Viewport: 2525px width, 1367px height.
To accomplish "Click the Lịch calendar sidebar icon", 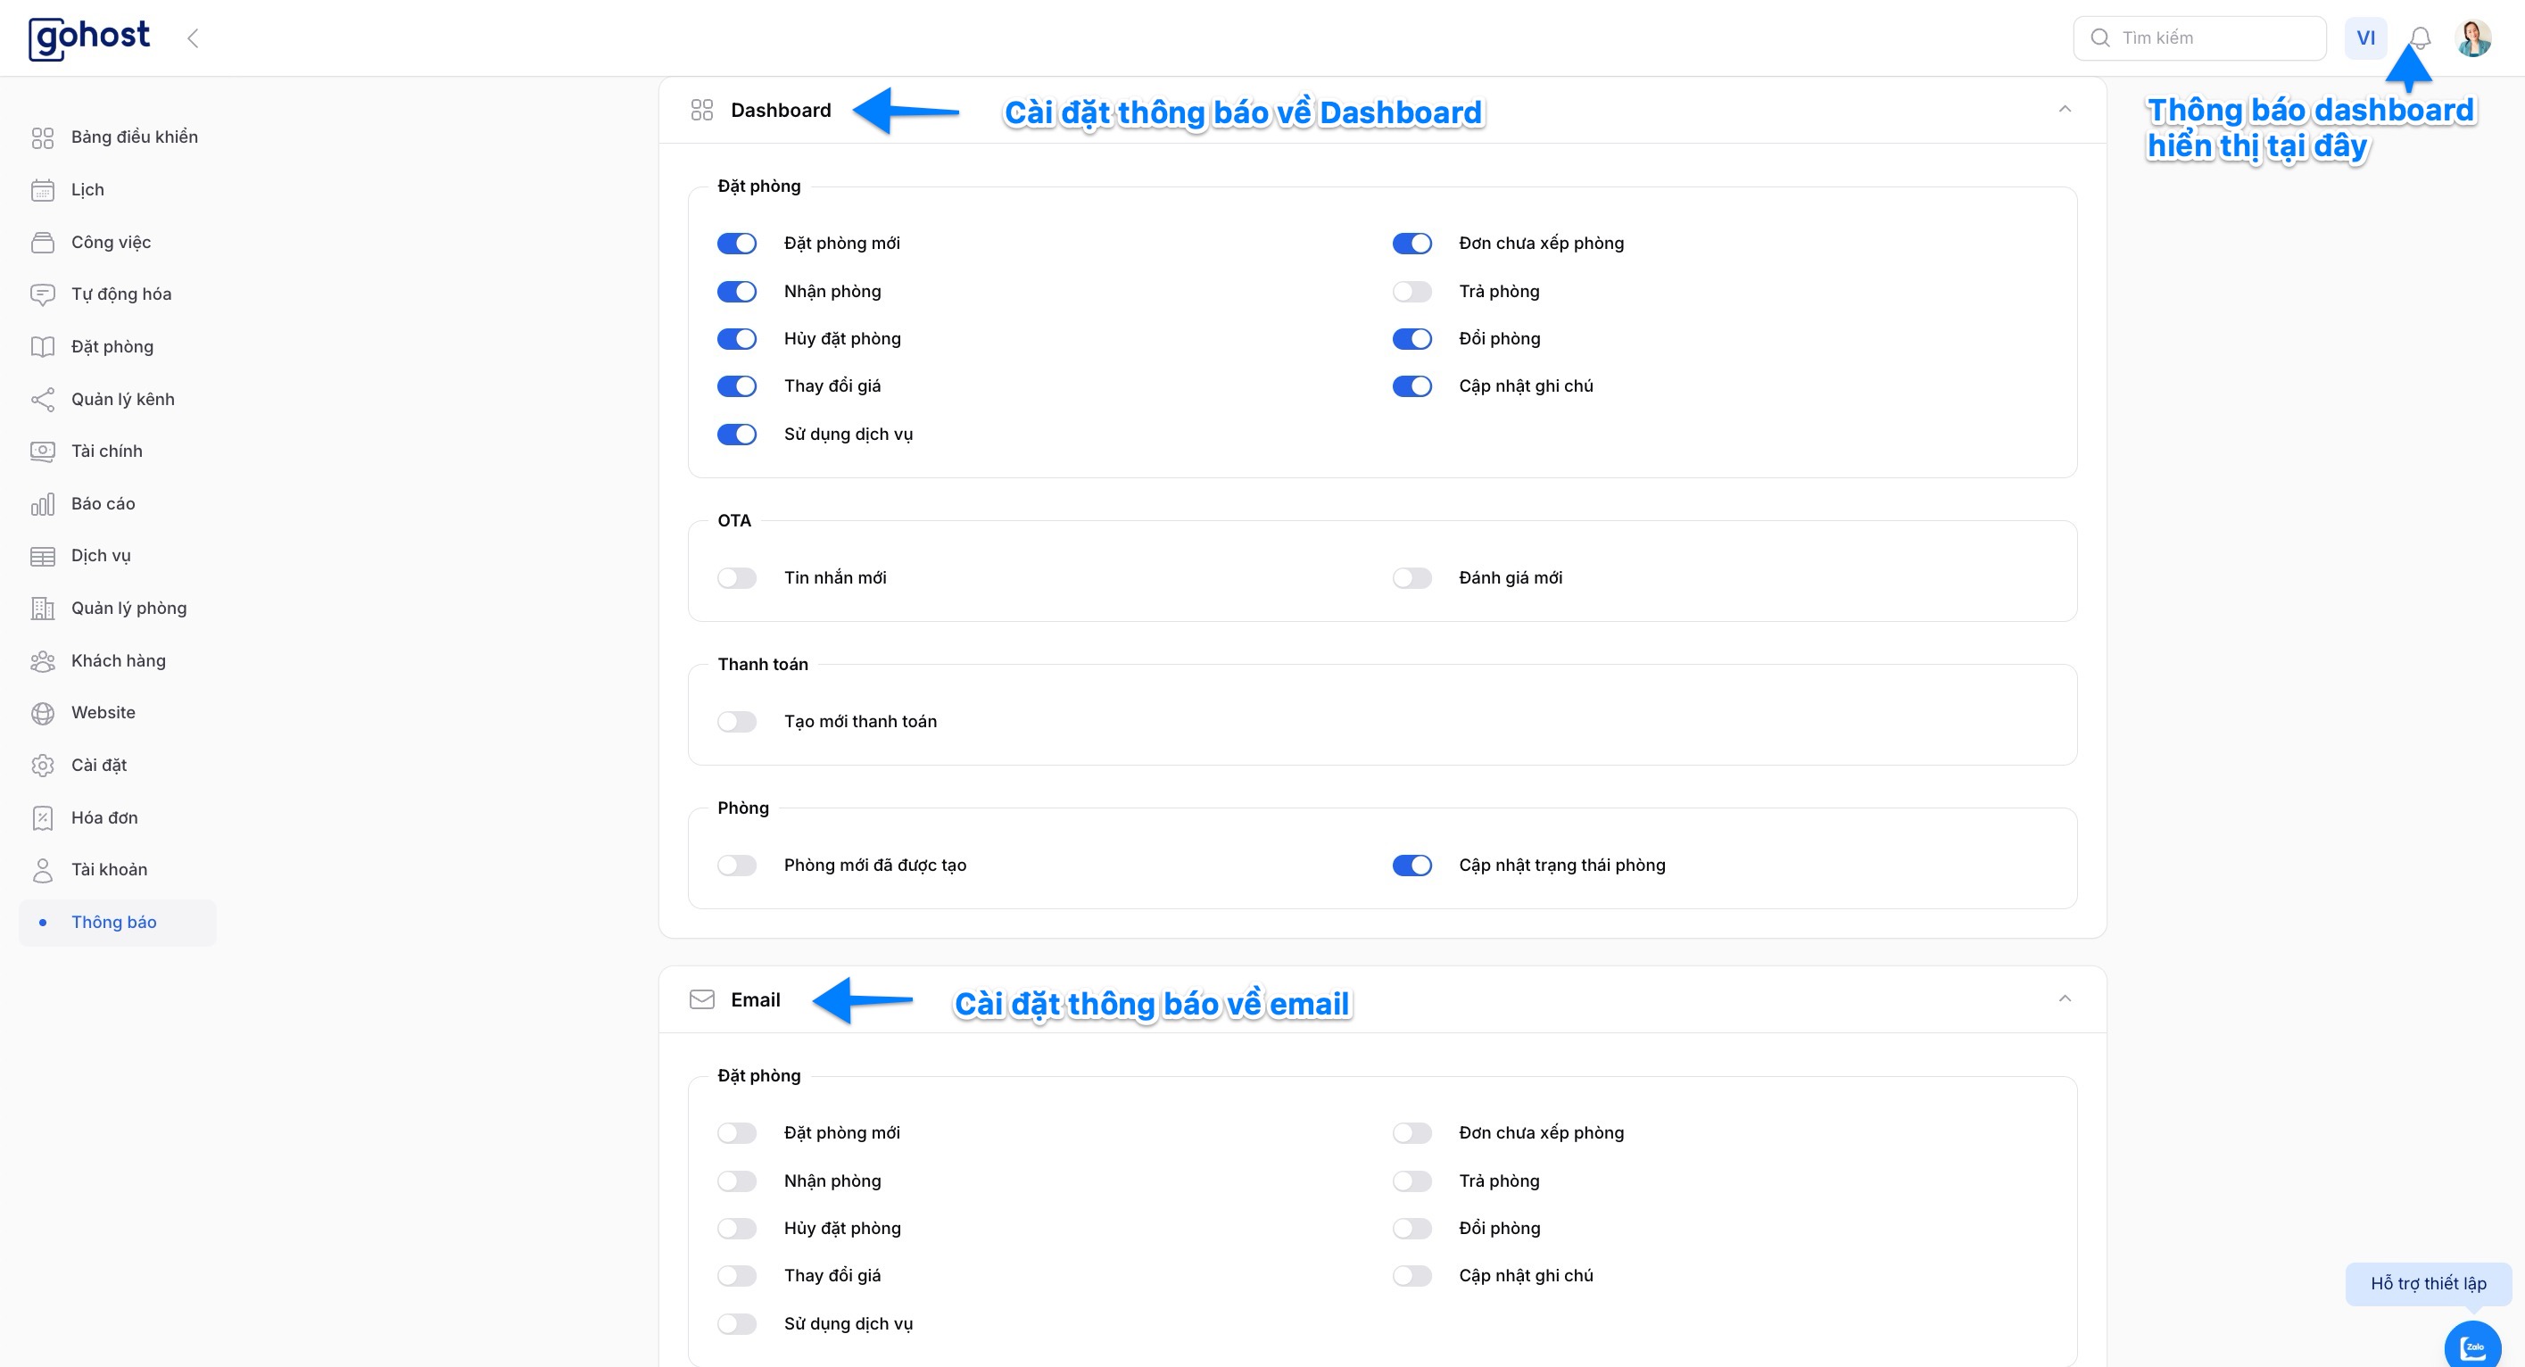I will (x=42, y=190).
